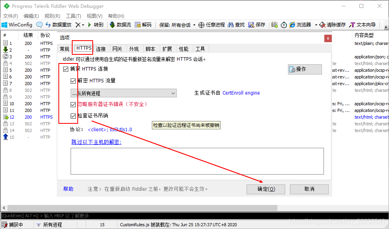Select the HTTPS options tab
389x229 pixels.
(x=84, y=48)
